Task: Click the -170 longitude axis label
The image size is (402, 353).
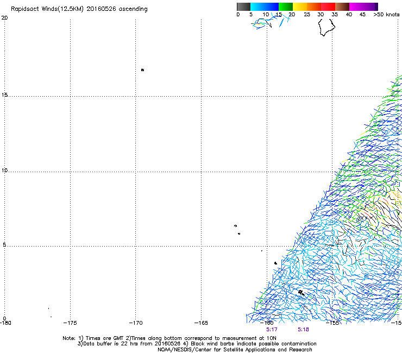Action: point(136,323)
